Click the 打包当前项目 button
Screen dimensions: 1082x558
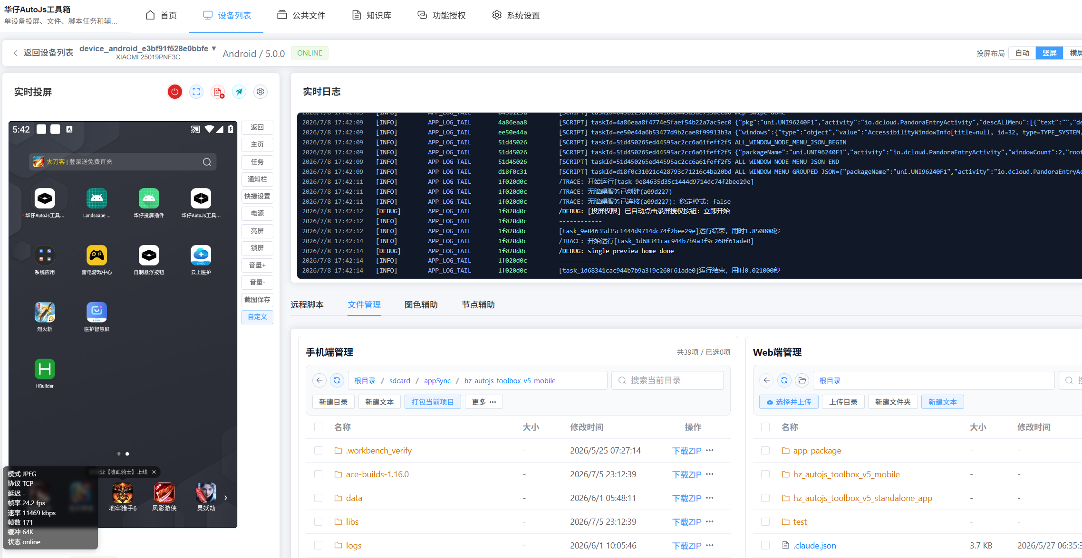tap(433, 402)
